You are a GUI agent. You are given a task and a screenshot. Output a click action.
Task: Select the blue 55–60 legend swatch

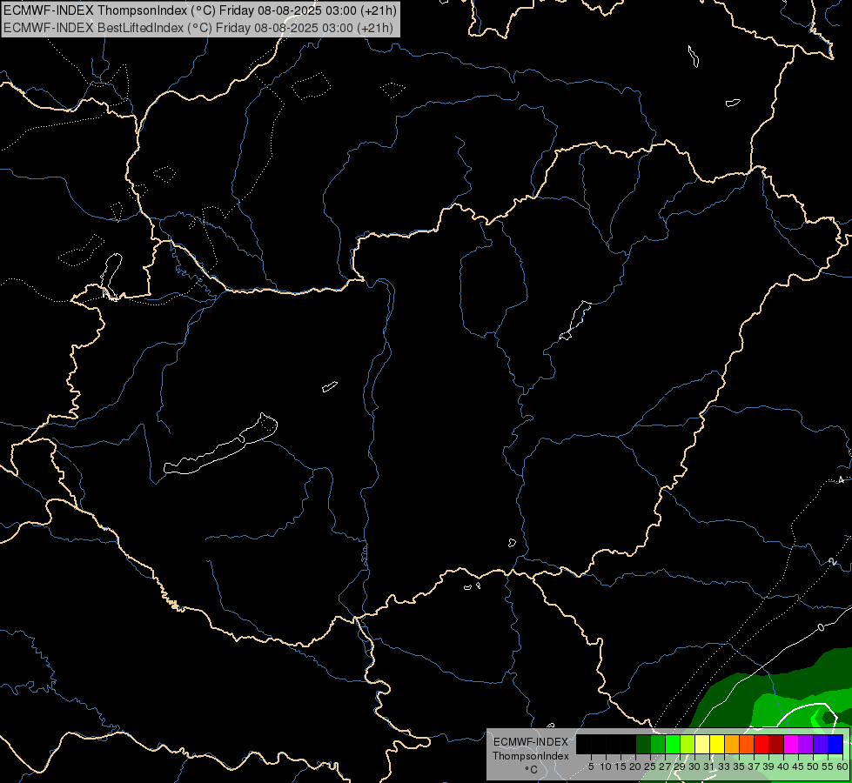click(835, 745)
